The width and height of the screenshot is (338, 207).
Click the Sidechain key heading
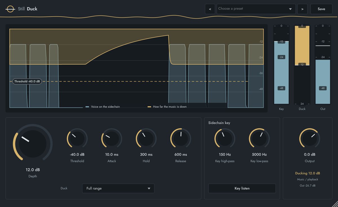219,123
